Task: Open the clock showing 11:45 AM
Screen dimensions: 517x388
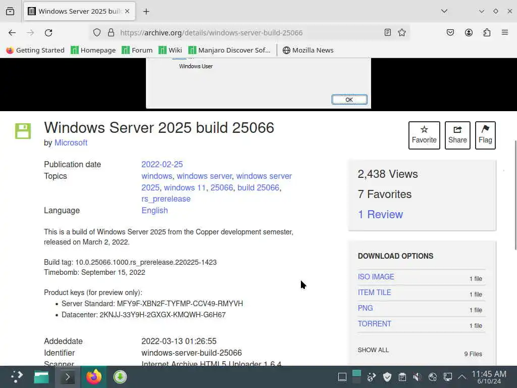Action: (x=489, y=377)
